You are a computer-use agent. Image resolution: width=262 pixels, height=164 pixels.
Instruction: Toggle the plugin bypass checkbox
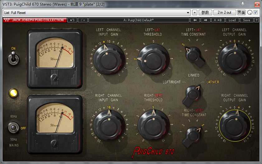click(x=256, y=12)
